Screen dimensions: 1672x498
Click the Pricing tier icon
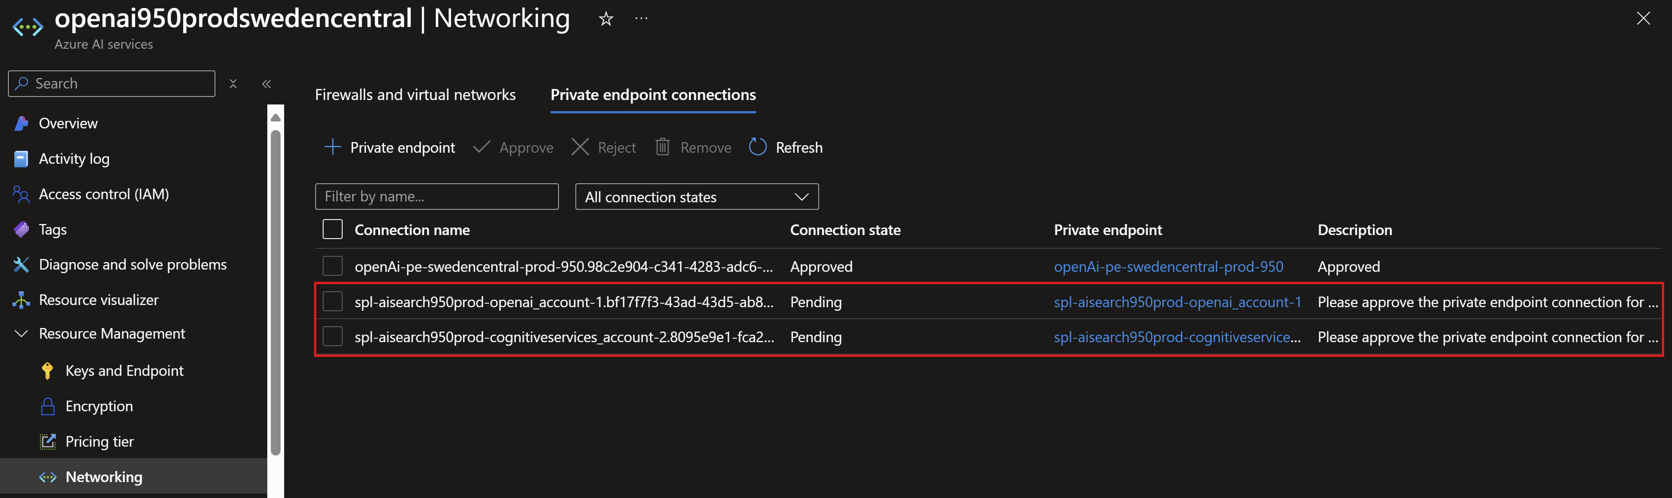click(47, 442)
